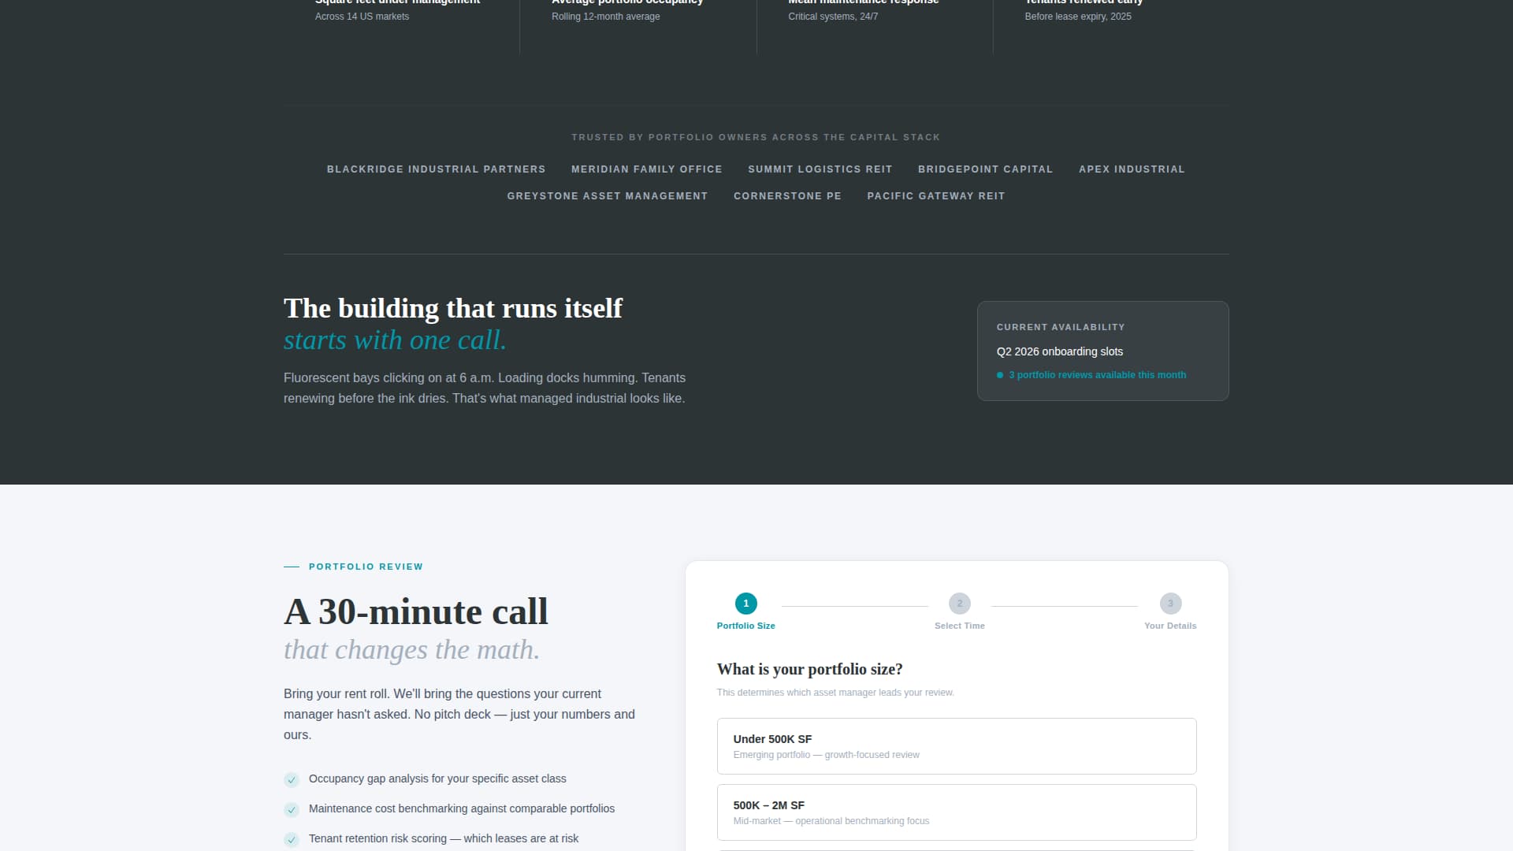Click Greystone Asset Management
Screen dimensions: 1513x851
(608, 195)
